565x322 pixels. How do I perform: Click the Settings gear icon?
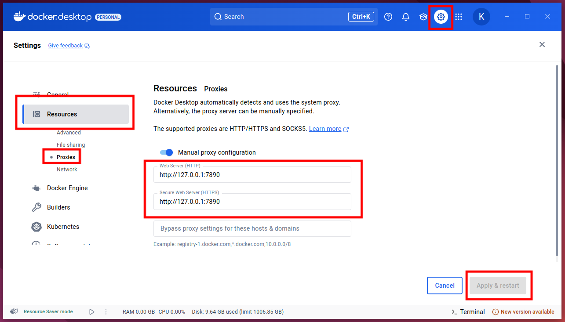tap(441, 17)
